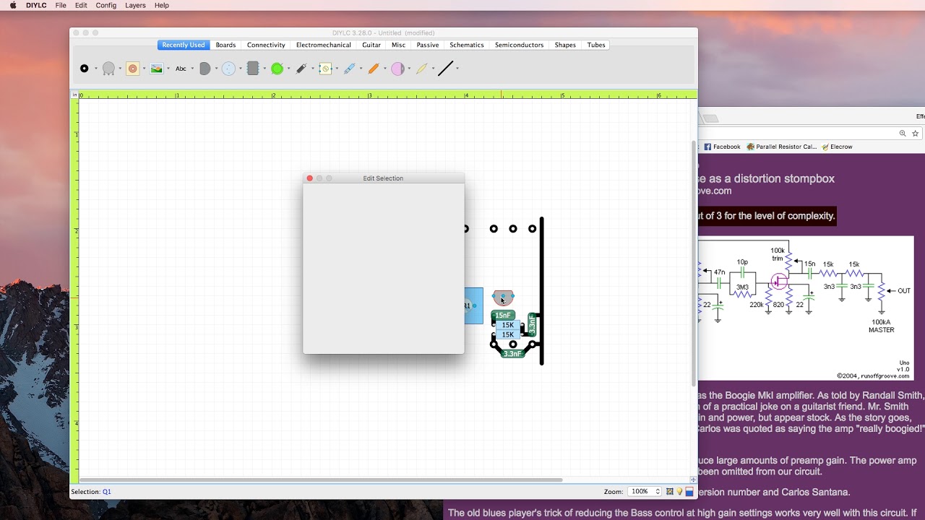Click the canvas horizontal scrollbar

coord(321,480)
